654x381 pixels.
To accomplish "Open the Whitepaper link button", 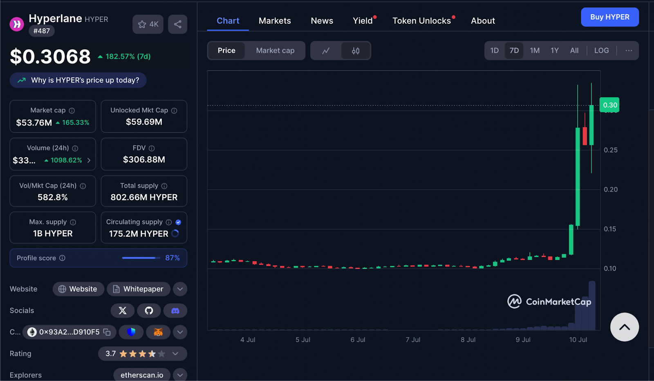I will coord(139,289).
